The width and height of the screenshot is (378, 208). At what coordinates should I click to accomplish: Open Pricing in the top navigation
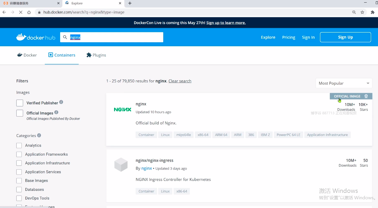[289, 37]
